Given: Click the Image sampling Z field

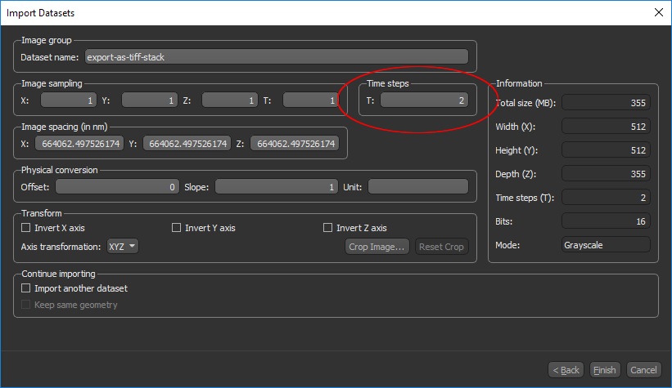Looking at the screenshot, I should (x=230, y=100).
